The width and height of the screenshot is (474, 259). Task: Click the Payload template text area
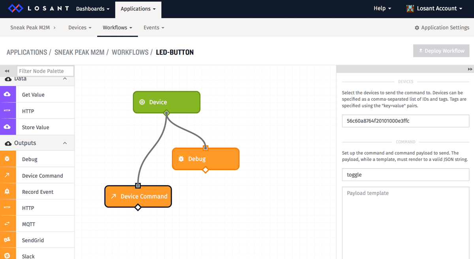pos(406,223)
